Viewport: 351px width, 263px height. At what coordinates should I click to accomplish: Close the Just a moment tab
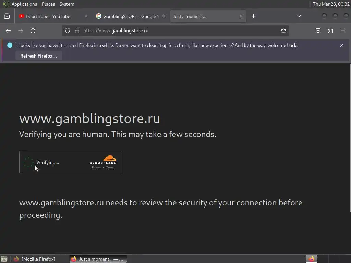[241, 16]
